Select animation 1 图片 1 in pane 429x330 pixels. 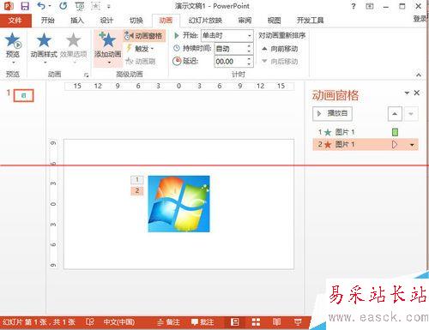[366, 132]
